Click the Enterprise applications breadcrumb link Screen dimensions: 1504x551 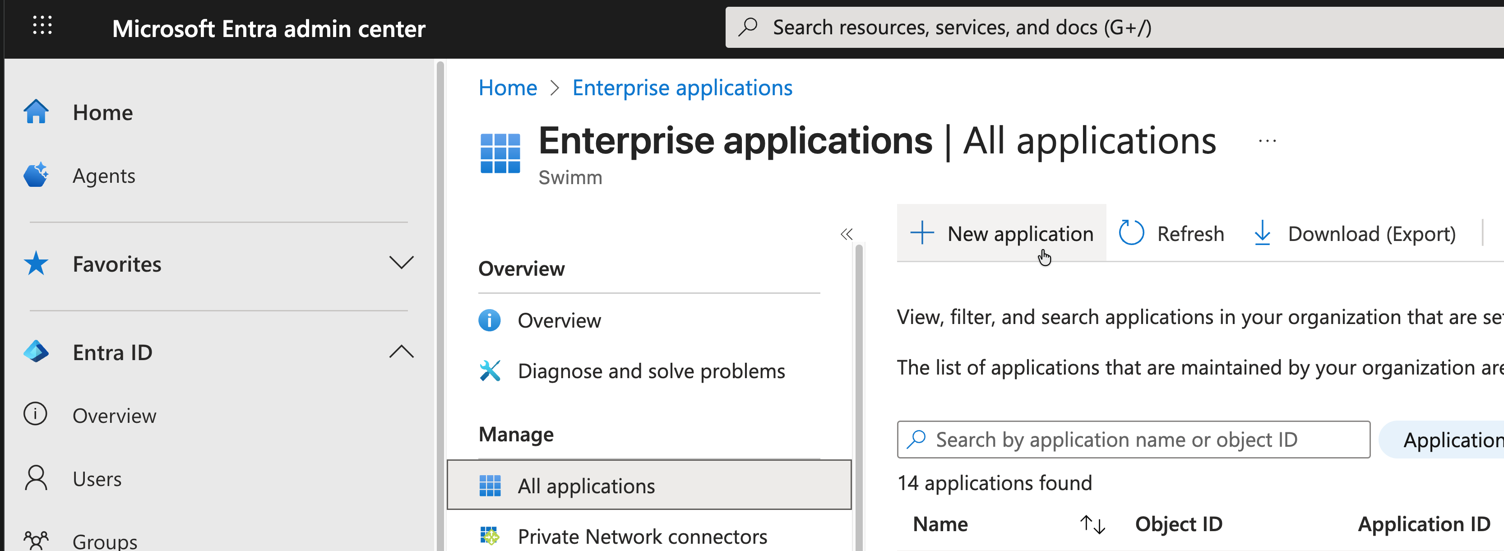click(x=682, y=88)
